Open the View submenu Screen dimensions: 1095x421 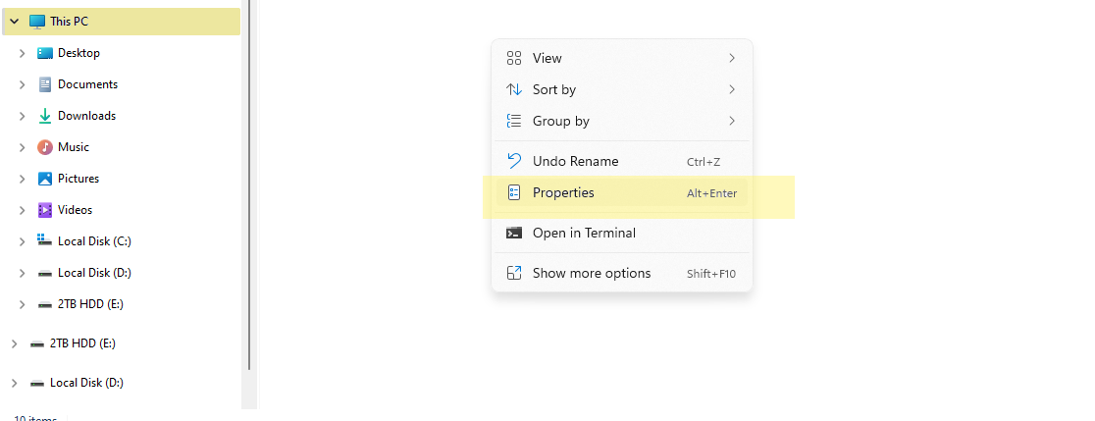621,58
